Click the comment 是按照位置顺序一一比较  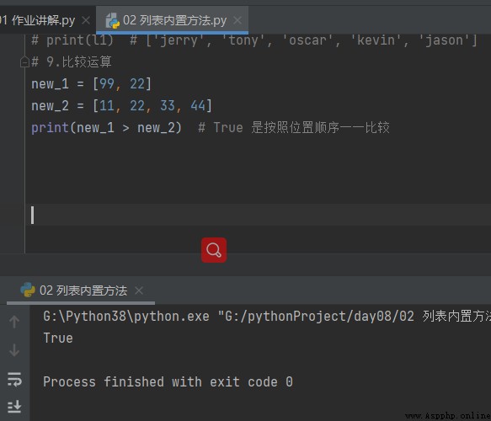point(320,128)
